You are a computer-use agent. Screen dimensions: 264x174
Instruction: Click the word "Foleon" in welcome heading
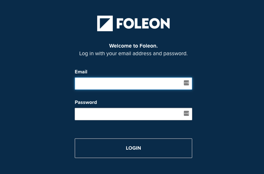coord(148,46)
